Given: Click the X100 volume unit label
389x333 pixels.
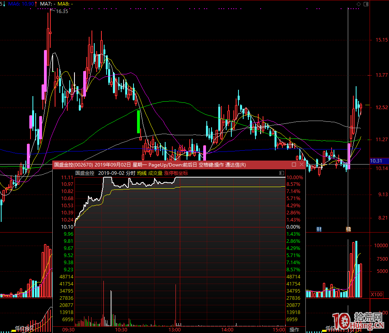Looking at the screenshot, I should [x=376, y=295].
